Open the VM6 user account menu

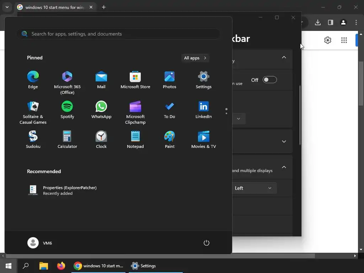[x=40, y=243]
